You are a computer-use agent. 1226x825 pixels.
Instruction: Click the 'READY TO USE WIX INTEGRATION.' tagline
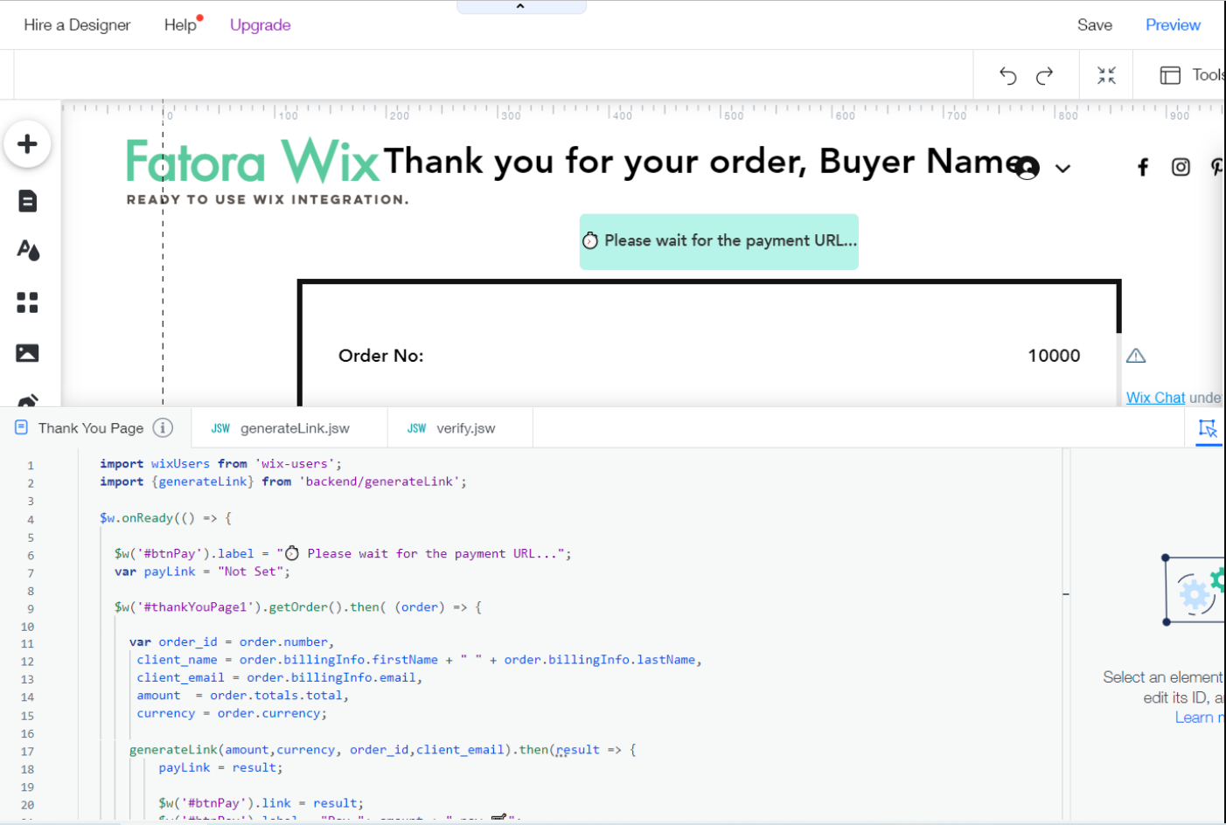click(268, 199)
